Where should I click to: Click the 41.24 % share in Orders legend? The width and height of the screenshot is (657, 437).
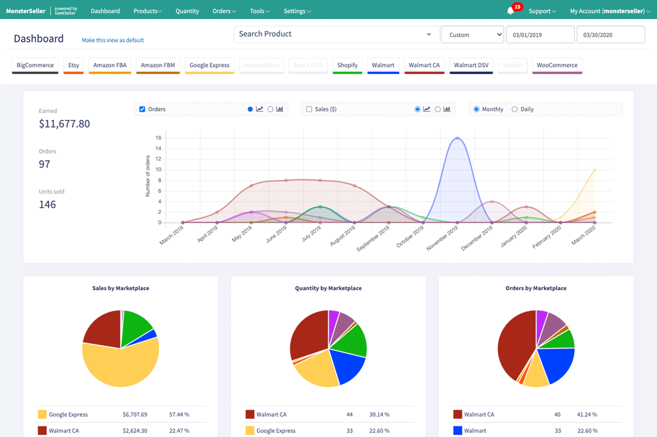coord(587,415)
